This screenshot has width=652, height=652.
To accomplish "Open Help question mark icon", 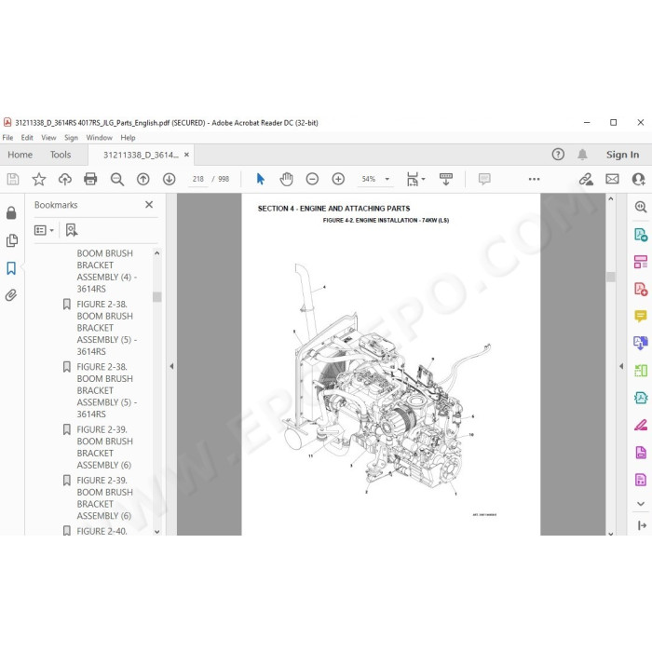I will [558, 155].
